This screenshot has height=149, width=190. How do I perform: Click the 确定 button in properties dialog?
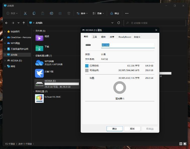pos(115,129)
